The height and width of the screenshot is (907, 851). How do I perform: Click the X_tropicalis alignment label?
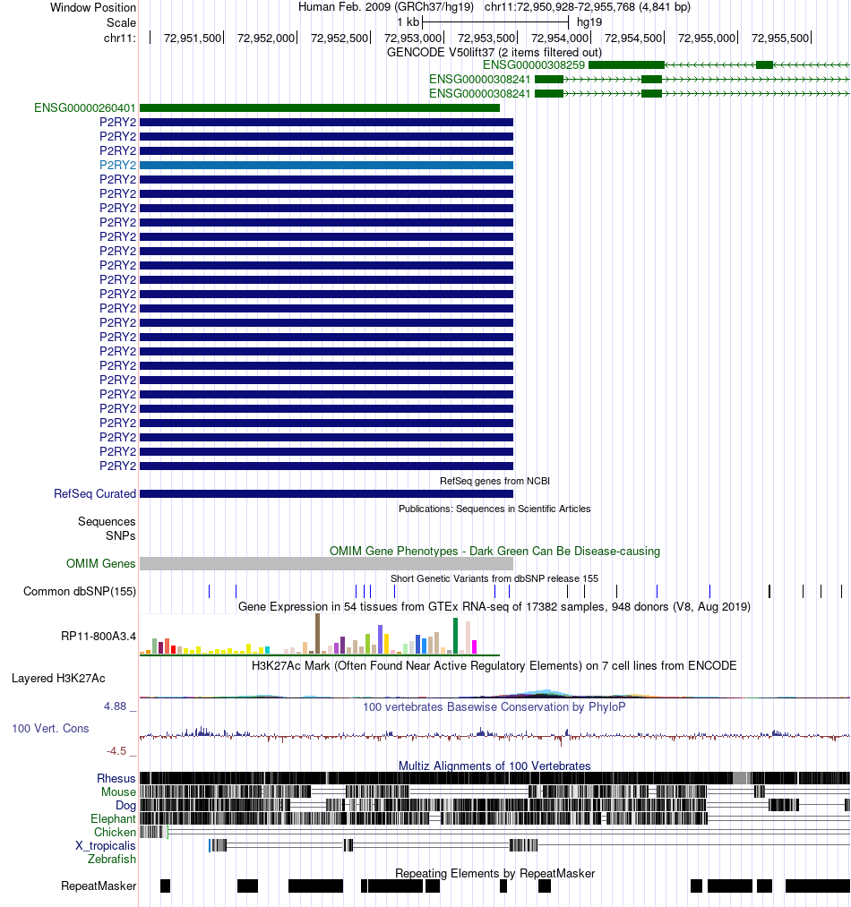pos(106,846)
